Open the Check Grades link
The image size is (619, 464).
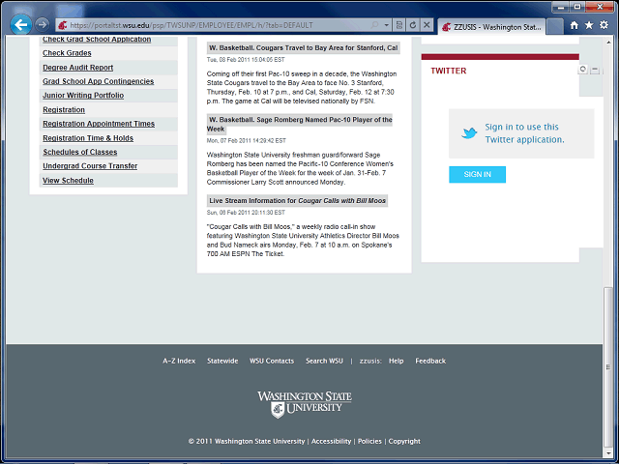67,53
